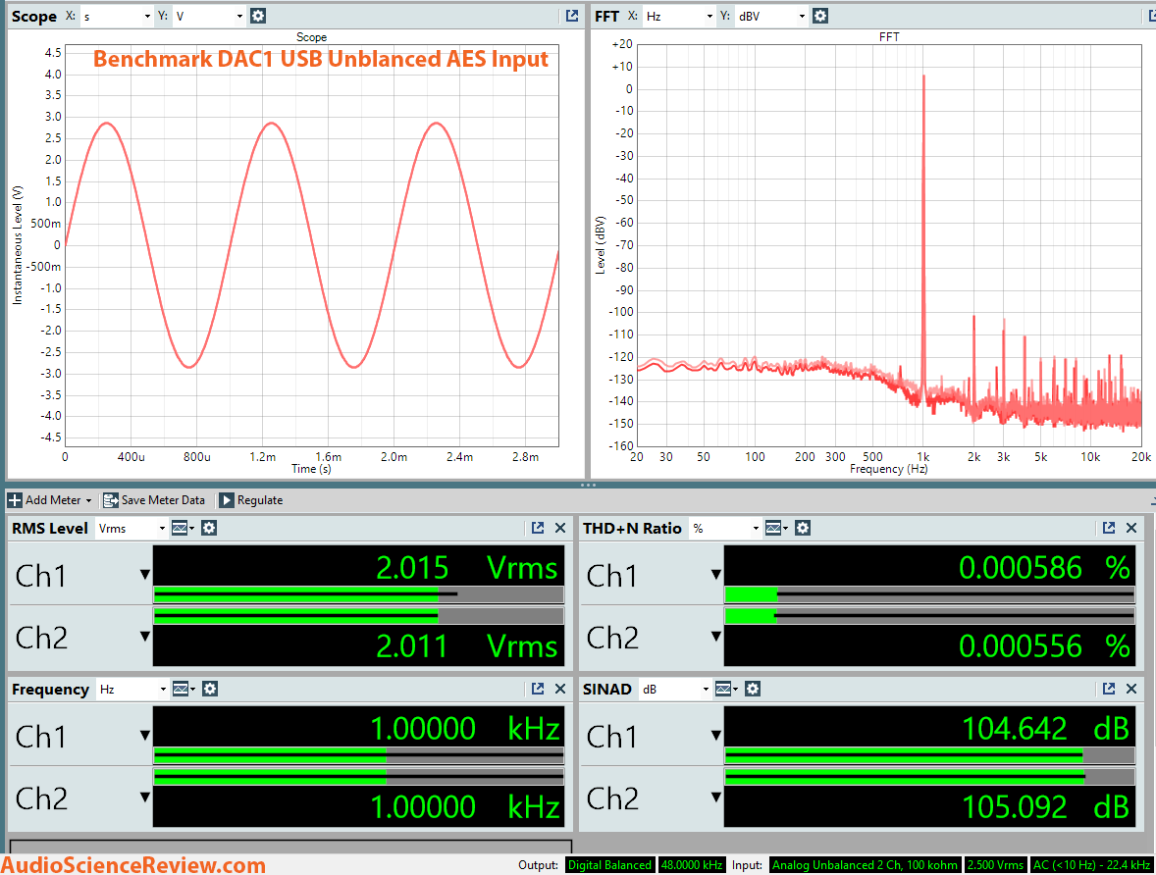
Task: Click the Scope panel title
Action: [34, 17]
